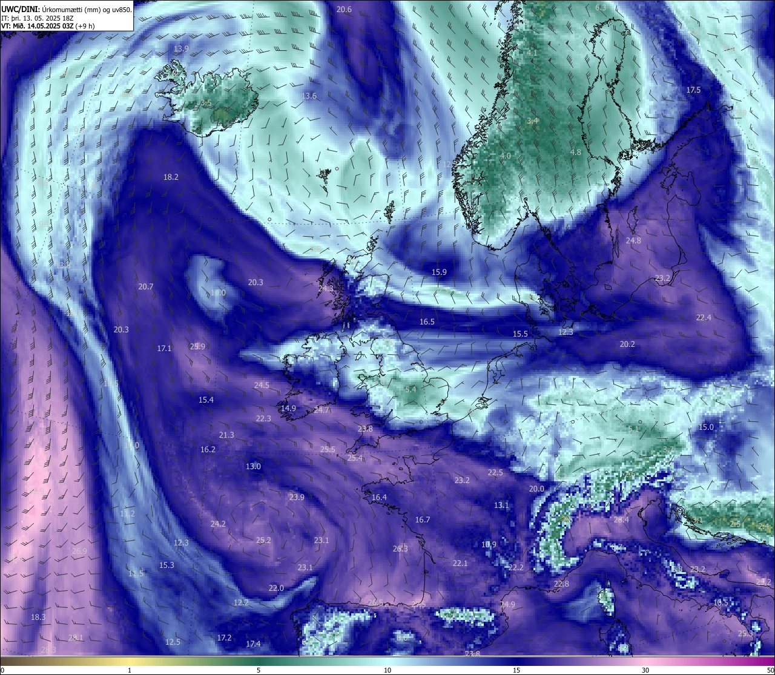Image resolution: width=775 pixels, height=675 pixels.
Task: Click the value 26.9 near the left edge
Action: click(79, 551)
